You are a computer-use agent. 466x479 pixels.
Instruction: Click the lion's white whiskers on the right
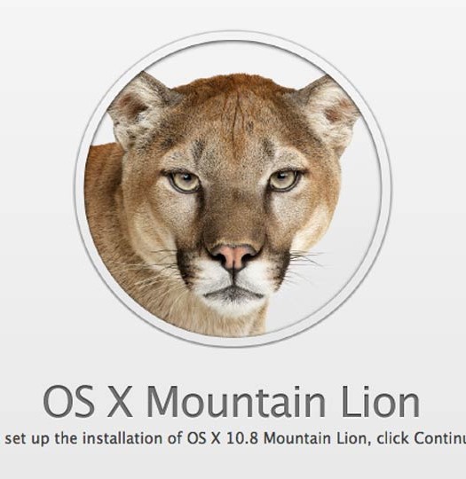[x=305, y=263]
